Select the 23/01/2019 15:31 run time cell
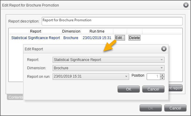191x116 pixels. point(97,38)
